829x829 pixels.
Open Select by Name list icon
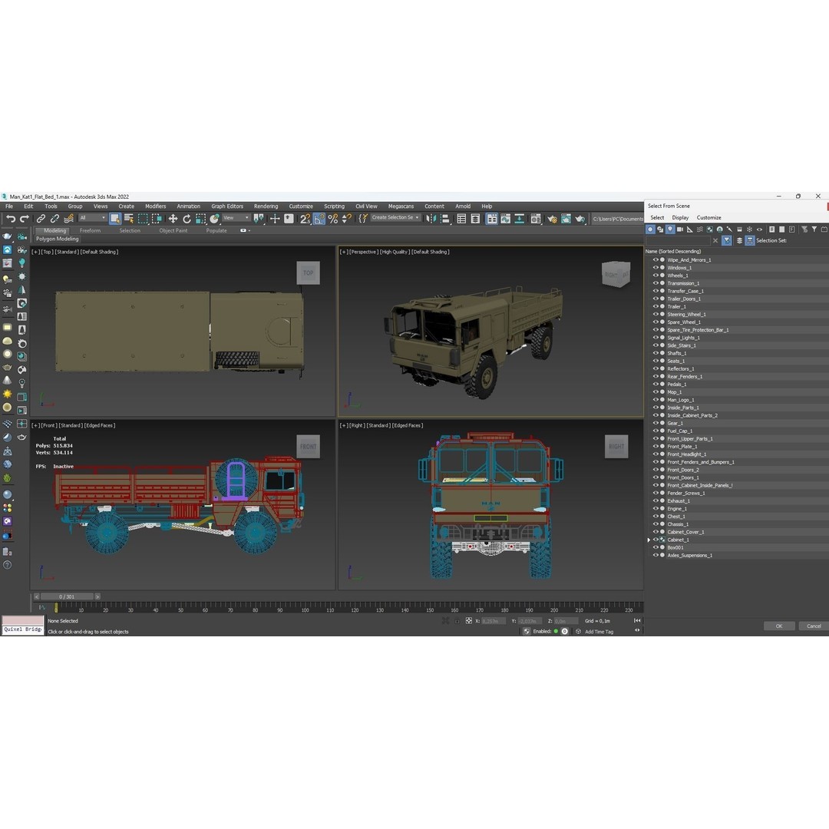tap(128, 219)
